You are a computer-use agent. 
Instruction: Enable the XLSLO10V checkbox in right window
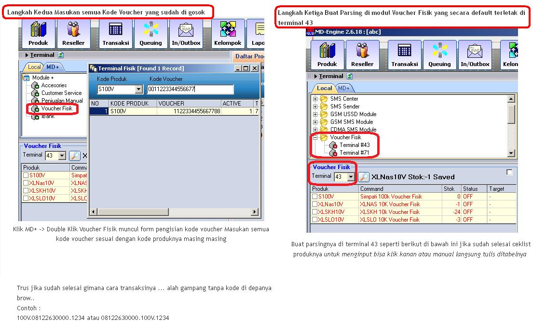click(x=314, y=220)
